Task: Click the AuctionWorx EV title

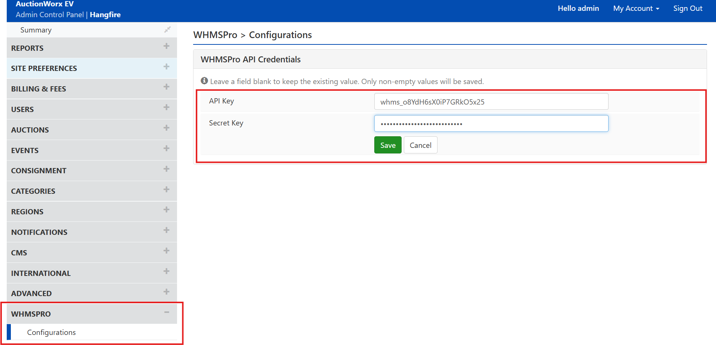Action: [45, 4]
